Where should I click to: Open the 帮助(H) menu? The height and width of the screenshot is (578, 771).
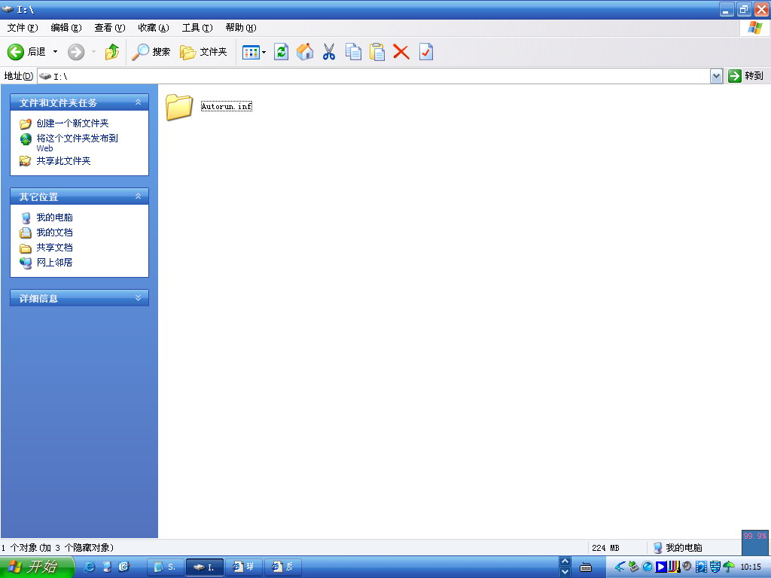click(x=241, y=28)
